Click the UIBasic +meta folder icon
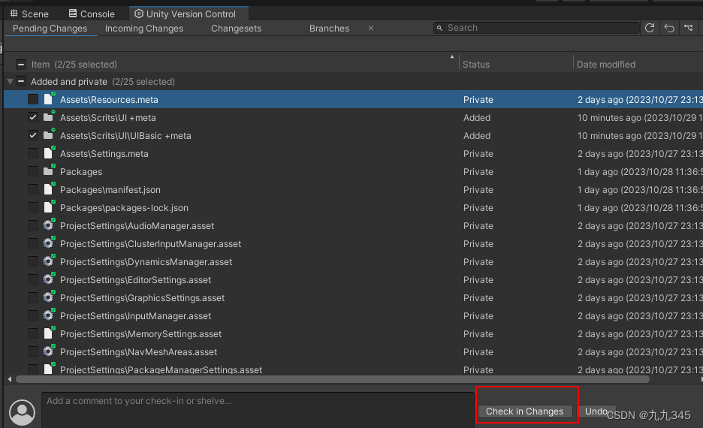 49,135
